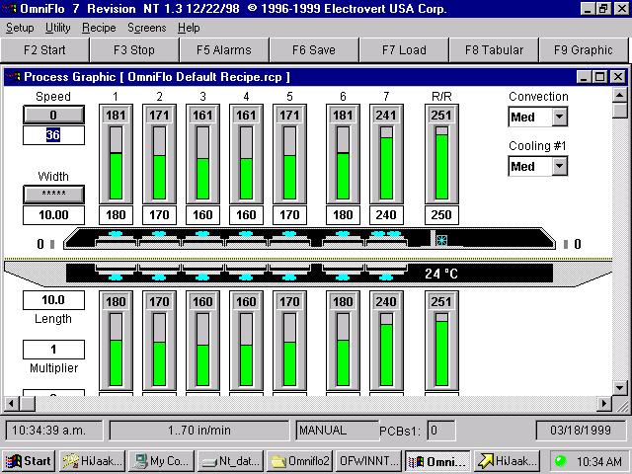Click top zone 2 setpoint field 170
Image resolution: width=632 pixels, height=474 pixels.
[159, 215]
